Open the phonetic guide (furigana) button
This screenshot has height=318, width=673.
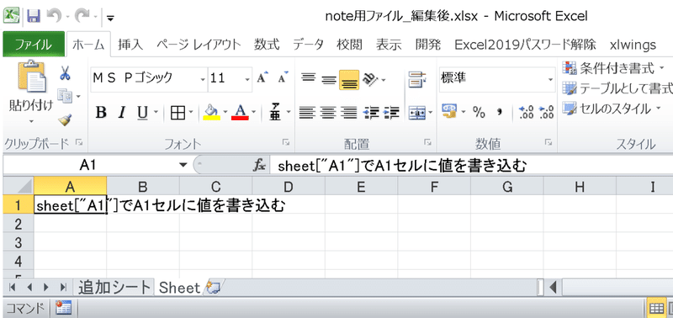pyautogui.click(x=276, y=113)
